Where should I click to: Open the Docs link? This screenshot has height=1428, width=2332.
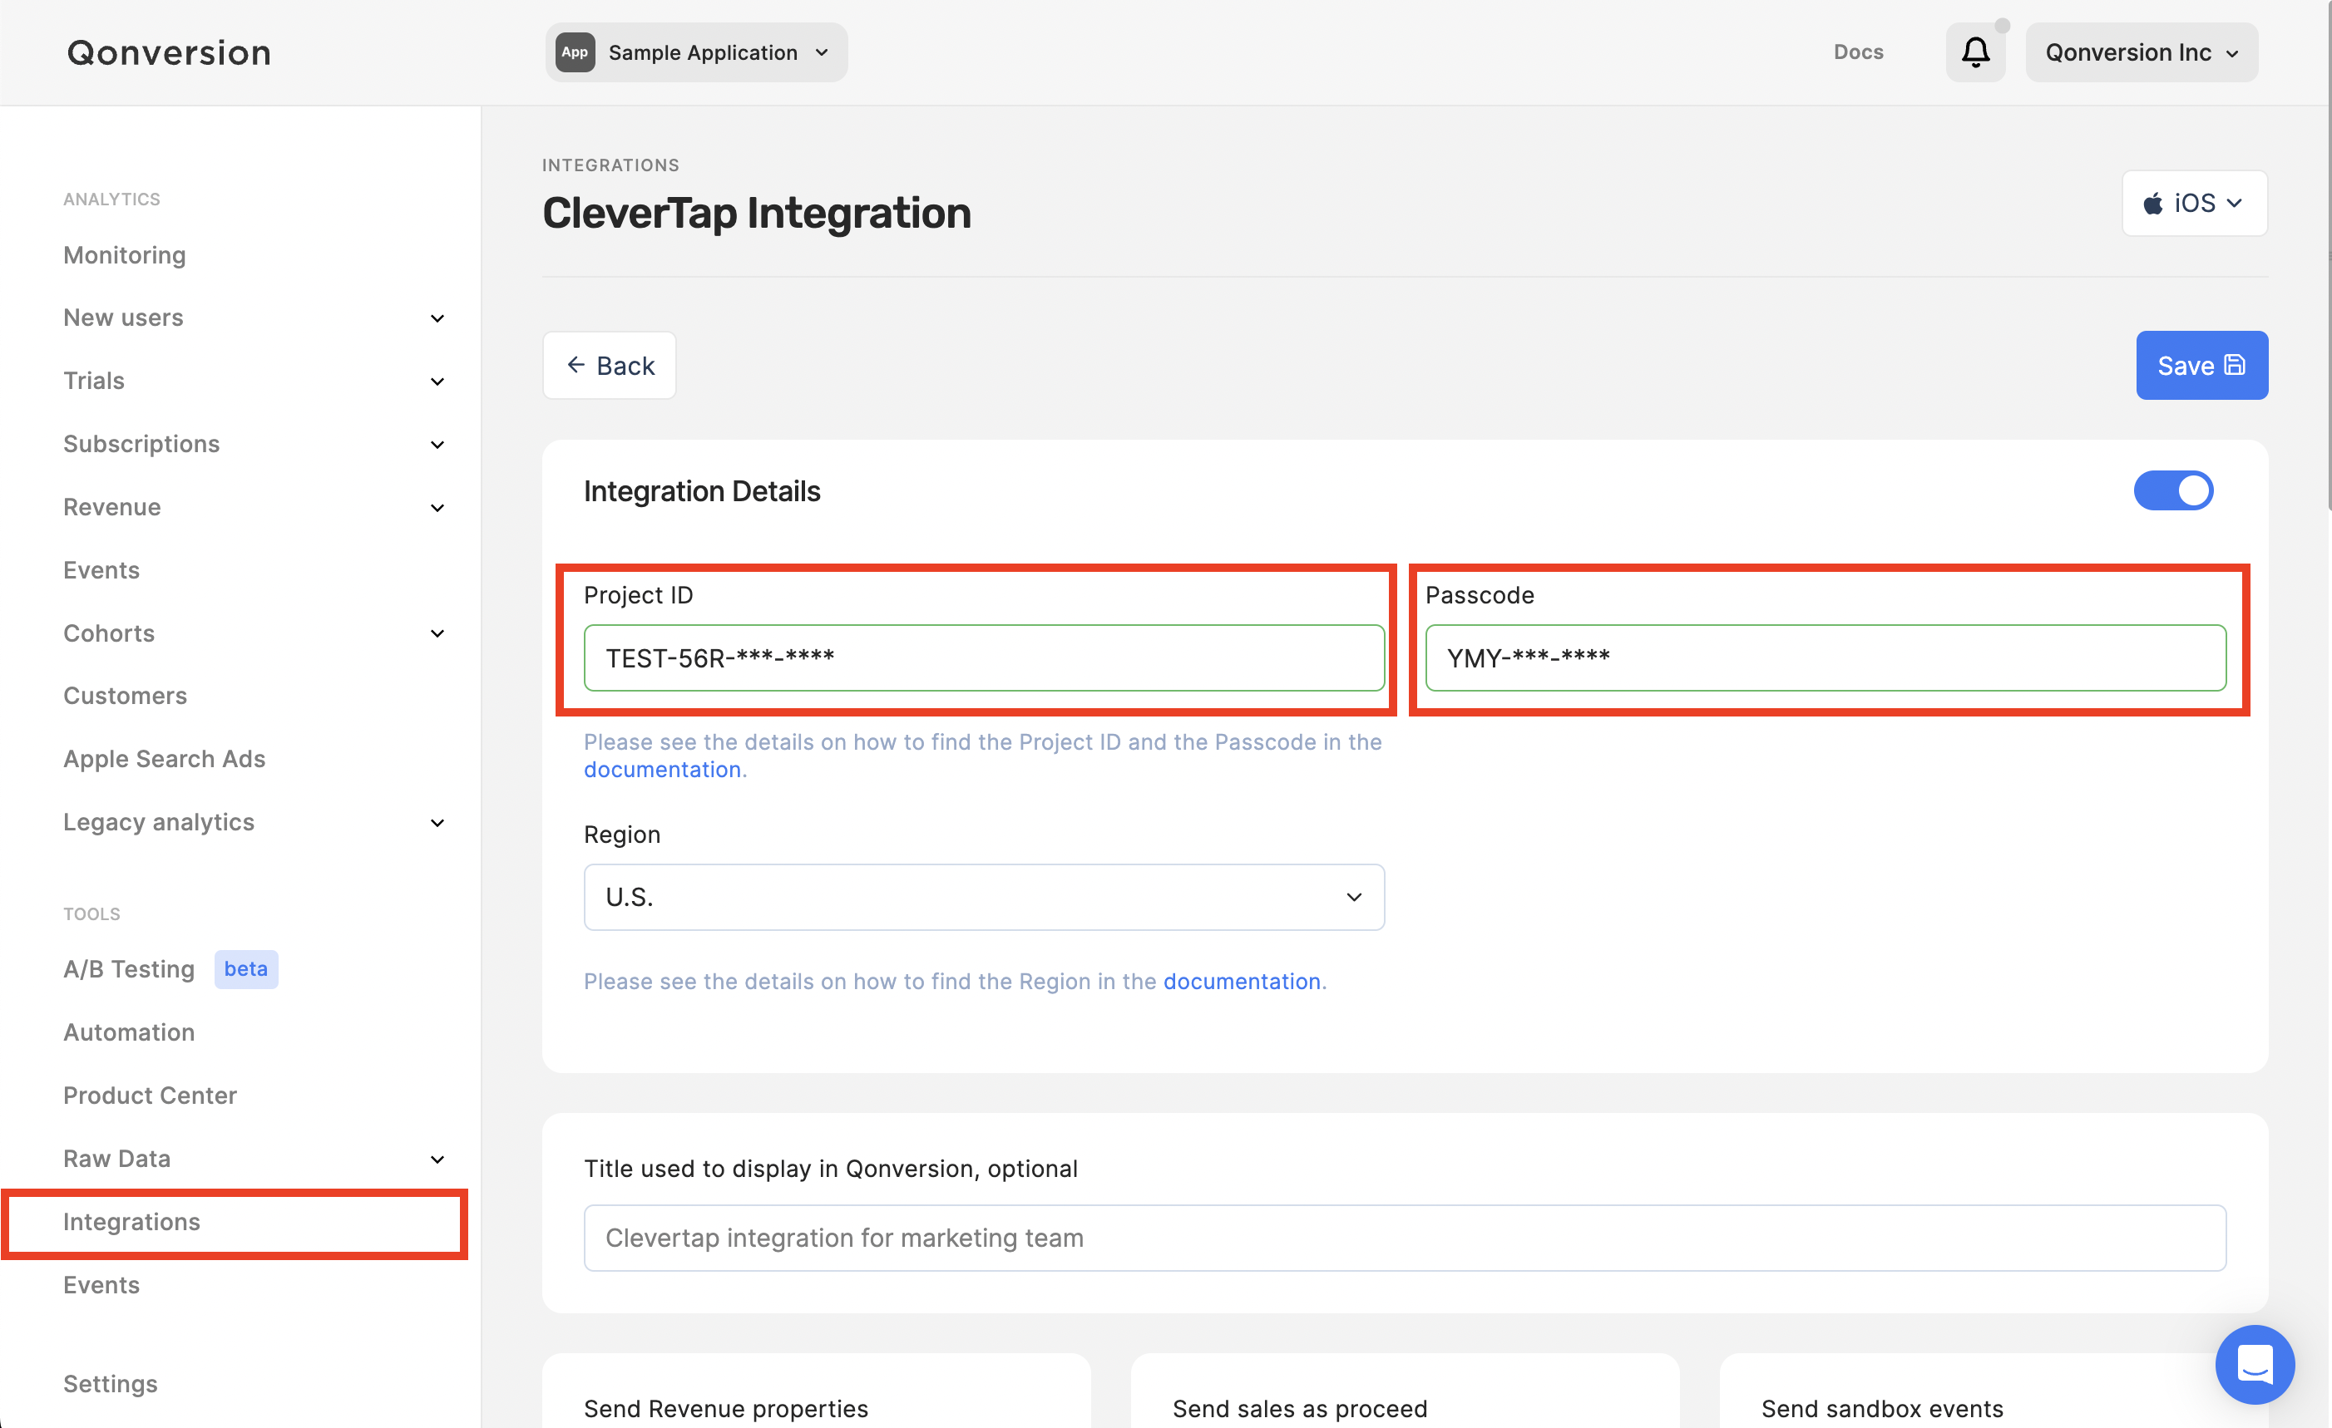click(x=1858, y=52)
